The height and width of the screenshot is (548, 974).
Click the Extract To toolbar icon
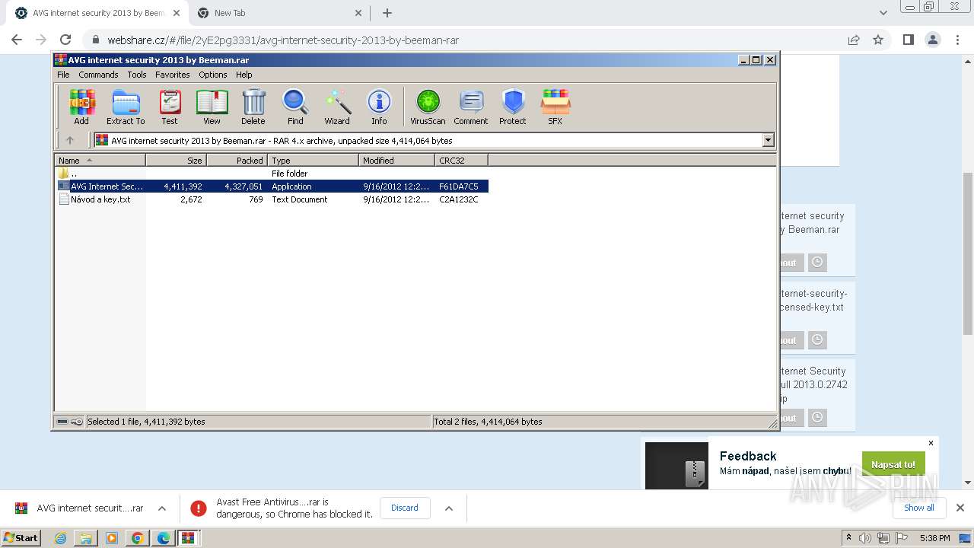coord(126,107)
